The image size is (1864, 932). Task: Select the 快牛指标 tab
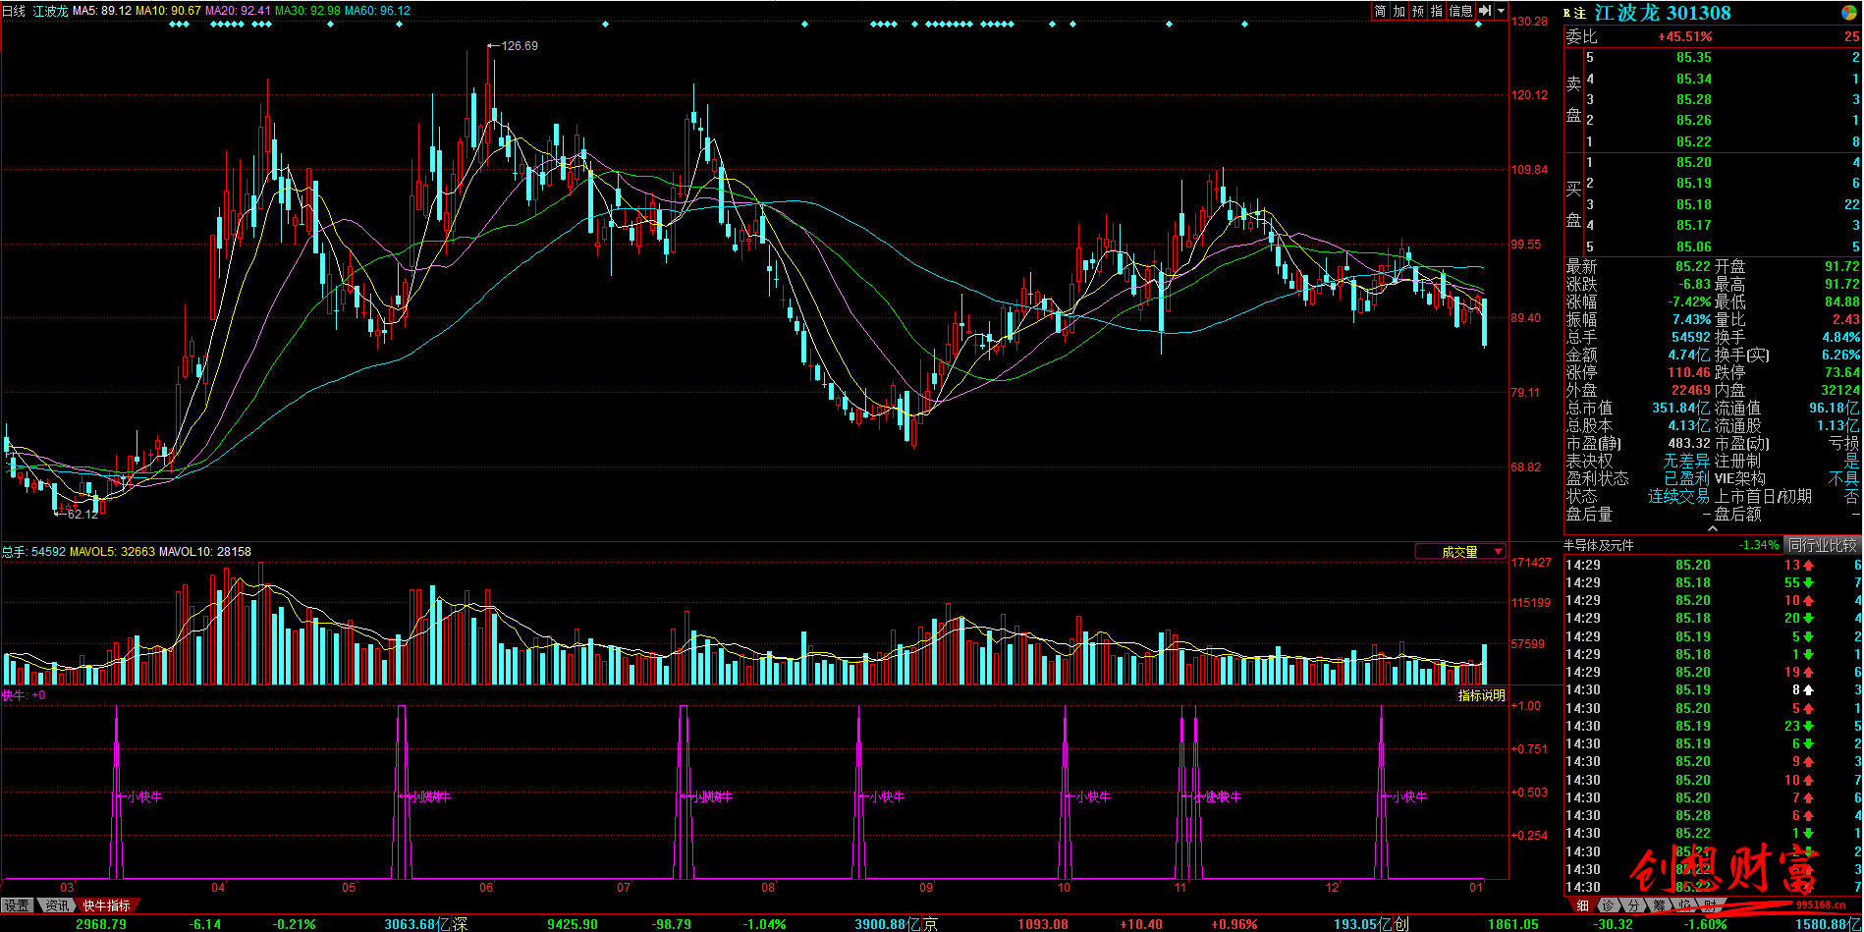click(106, 905)
